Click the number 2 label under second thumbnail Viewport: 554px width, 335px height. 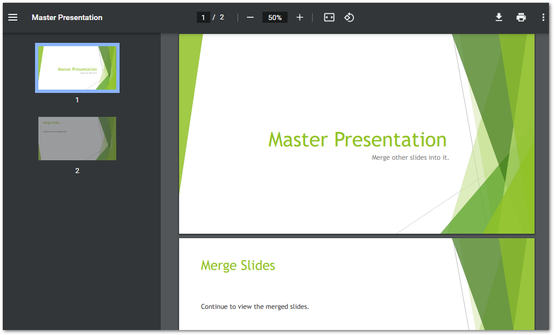pos(77,171)
